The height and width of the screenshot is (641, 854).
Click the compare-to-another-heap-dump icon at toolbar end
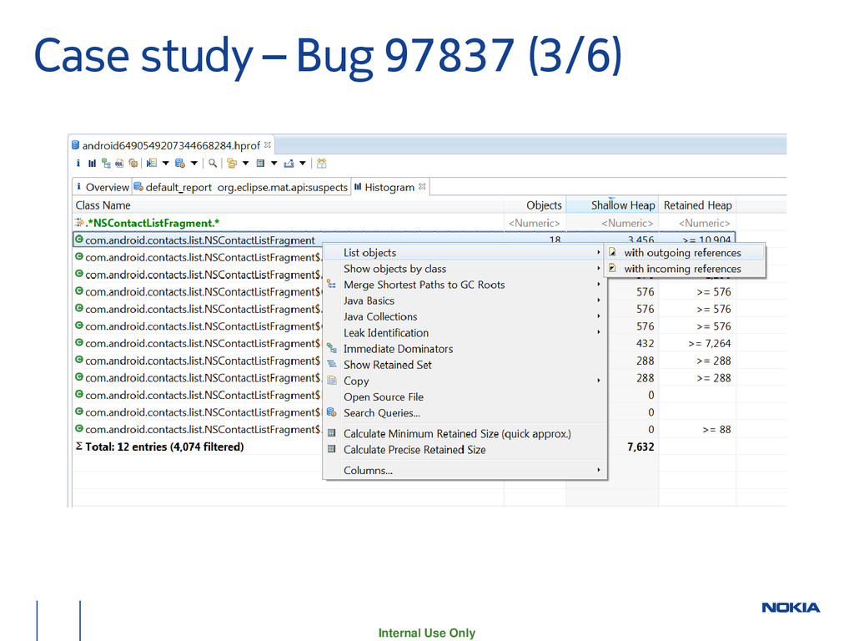point(321,164)
